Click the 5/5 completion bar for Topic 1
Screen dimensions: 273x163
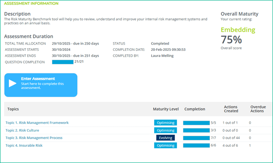[197, 123]
